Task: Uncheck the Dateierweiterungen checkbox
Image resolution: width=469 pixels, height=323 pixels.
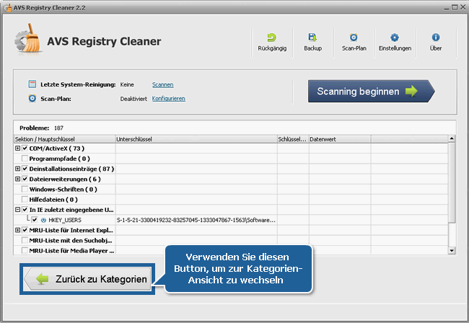Action: (25, 179)
